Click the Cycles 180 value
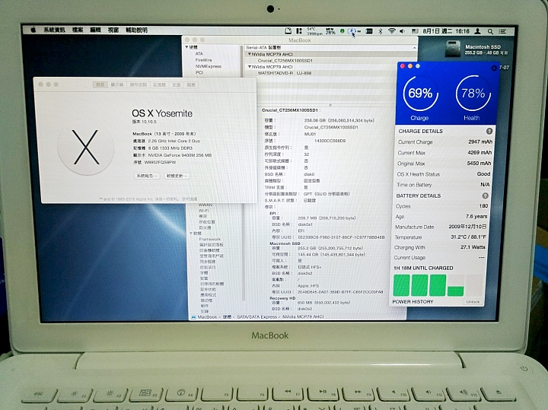This screenshot has width=548, height=410. [x=484, y=206]
